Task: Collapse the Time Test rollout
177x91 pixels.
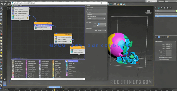Action: point(96,10)
